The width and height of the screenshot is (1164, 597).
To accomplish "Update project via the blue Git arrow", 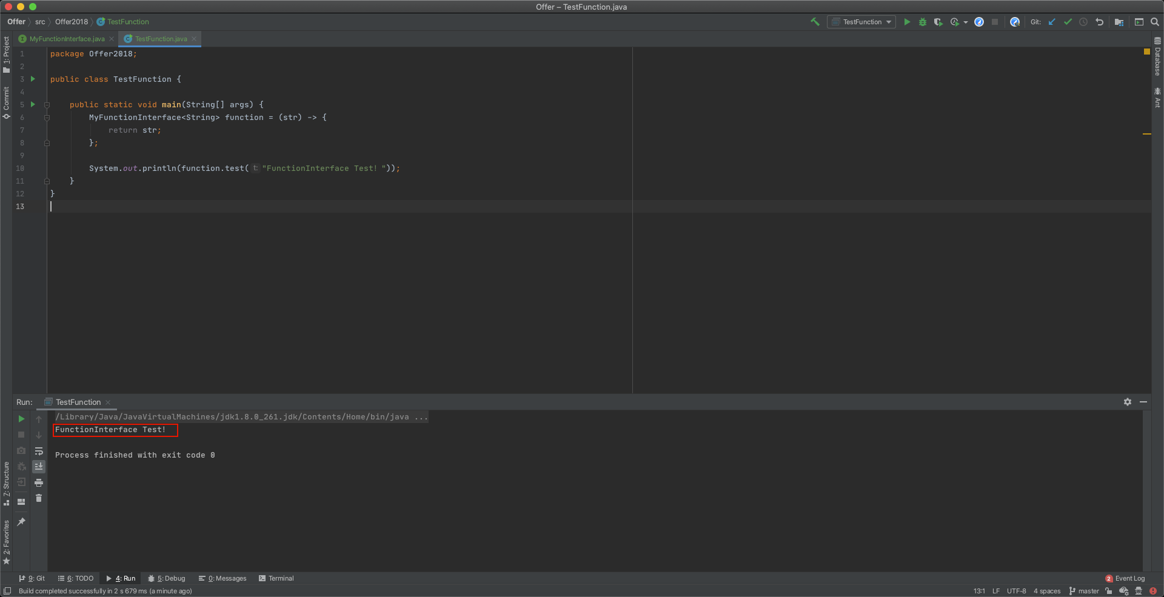I will pyautogui.click(x=1052, y=22).
